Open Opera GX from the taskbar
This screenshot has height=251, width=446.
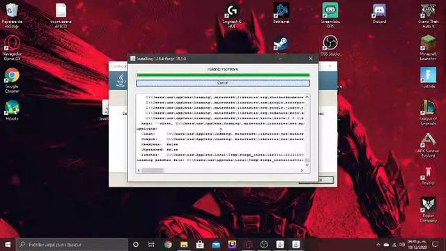pos(248,245)
